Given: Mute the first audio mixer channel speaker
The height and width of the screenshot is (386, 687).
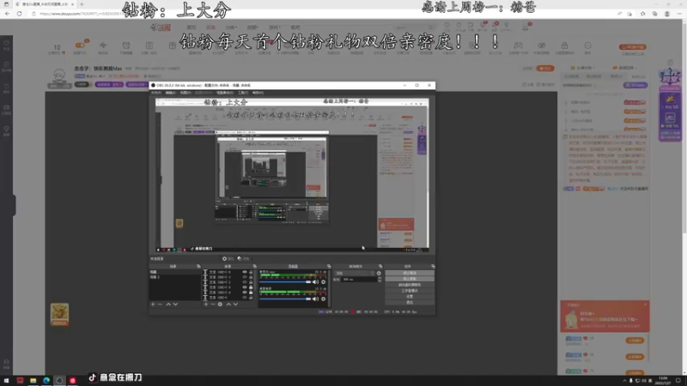Looking at the screenshot, I should (315, 282).
